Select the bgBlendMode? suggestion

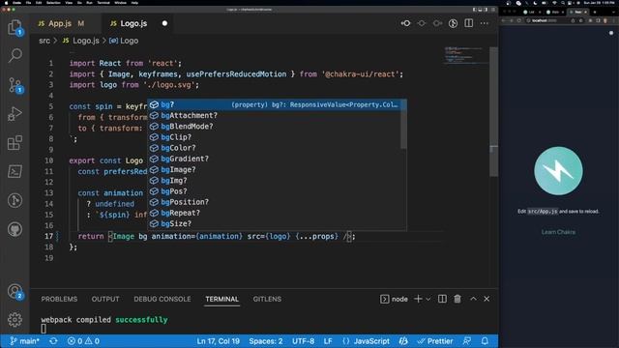(x=274, y=127)
